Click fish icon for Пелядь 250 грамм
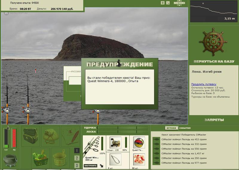The width and height of the screenshot is (239, 170). [x=156, y=158]
